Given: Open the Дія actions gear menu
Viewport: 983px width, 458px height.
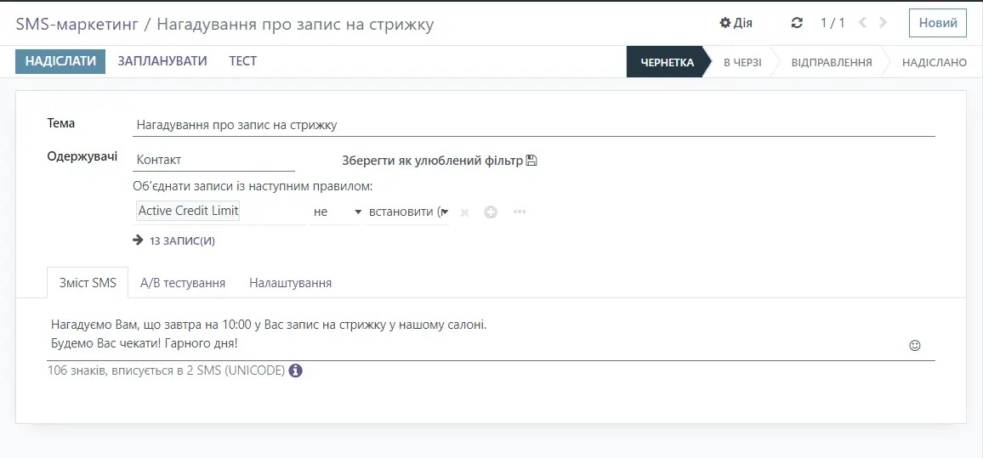Looking at the screenshot, I should click(736, 23).
